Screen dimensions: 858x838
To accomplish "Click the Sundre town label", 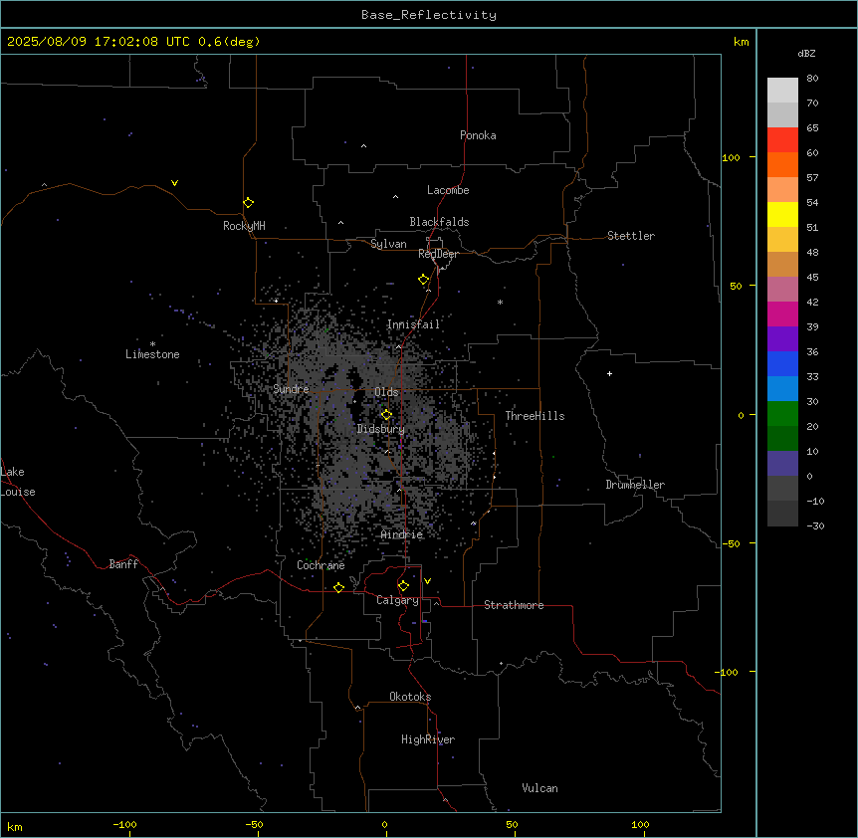I will [x=291, y=389].
